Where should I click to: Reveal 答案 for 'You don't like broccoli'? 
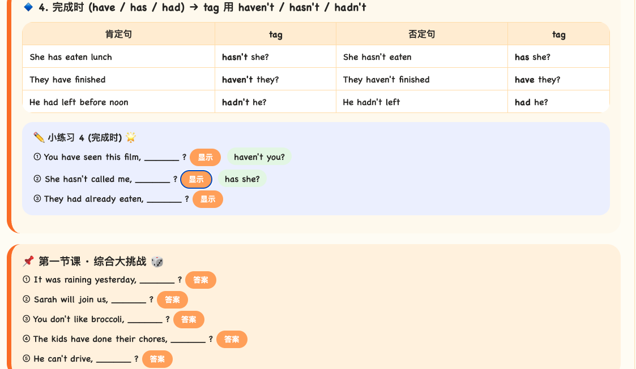tap(189, 320)
